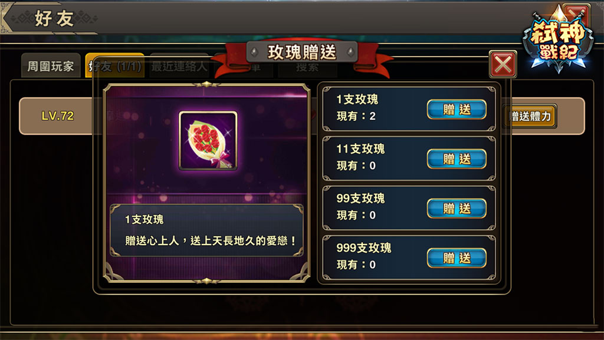Gift 999支玫瑰 using its 贈送 button
Viewport: 604px width, 340px height.
click(x=457, y=258)
